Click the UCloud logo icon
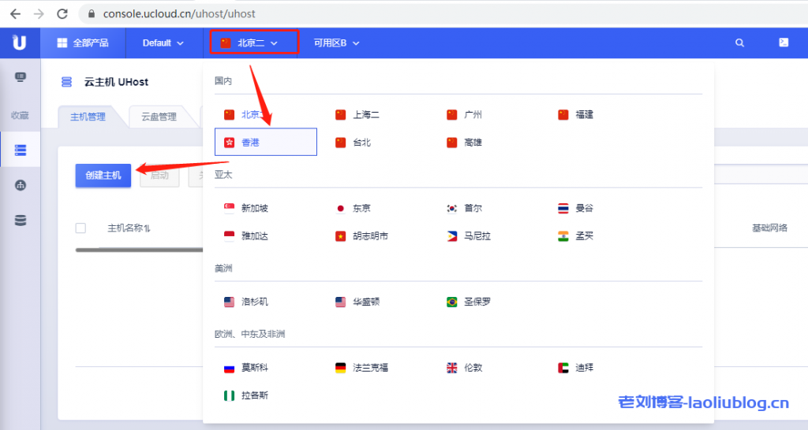The image size is (808, 430). pos(20,43)
